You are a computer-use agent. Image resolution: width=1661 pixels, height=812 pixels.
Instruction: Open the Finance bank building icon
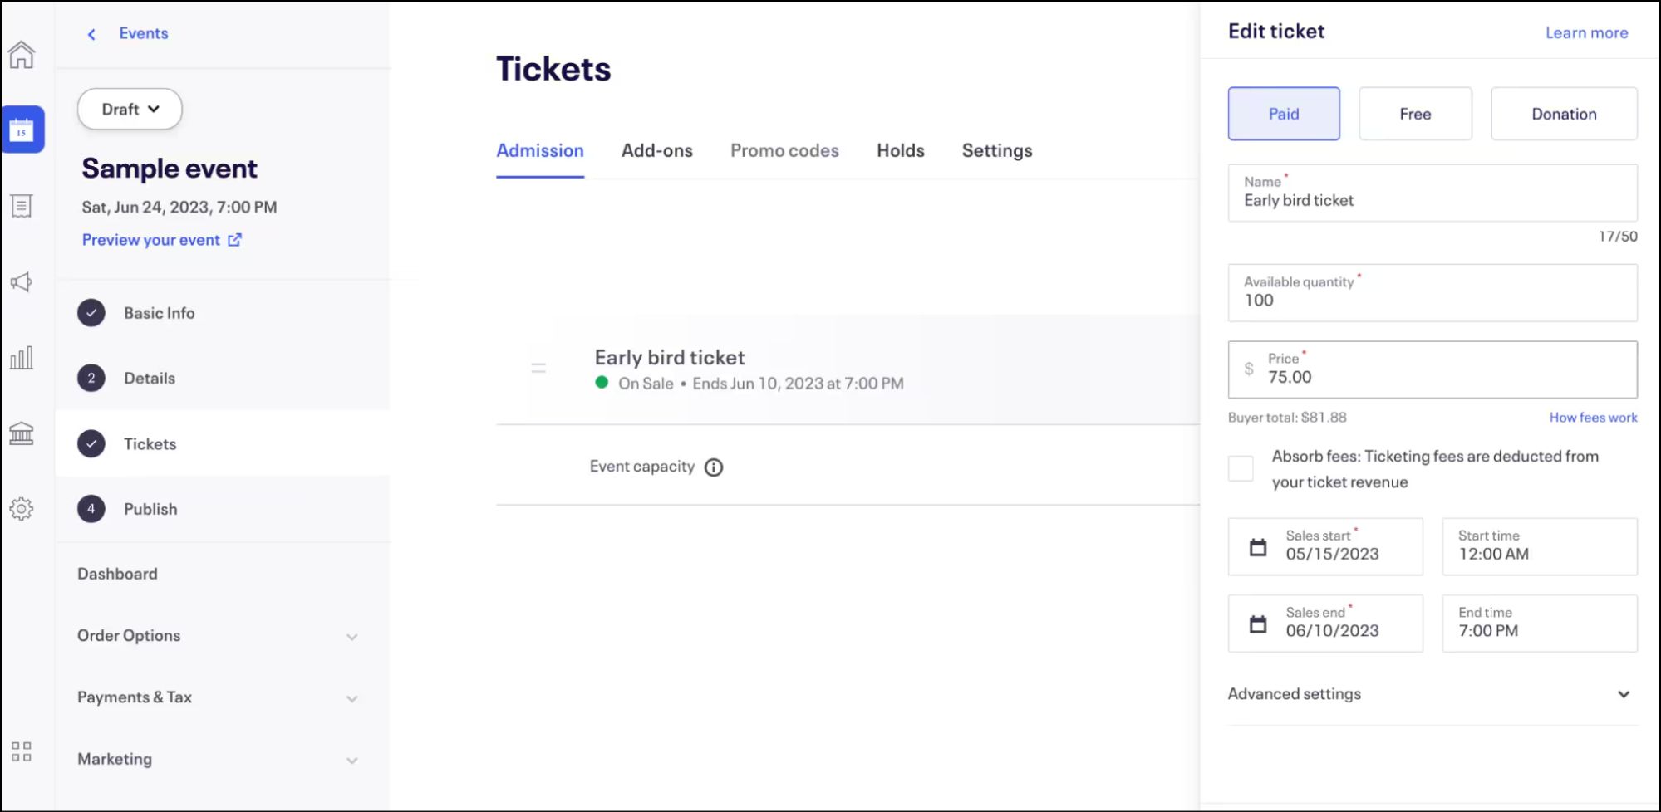pos(22,433)
